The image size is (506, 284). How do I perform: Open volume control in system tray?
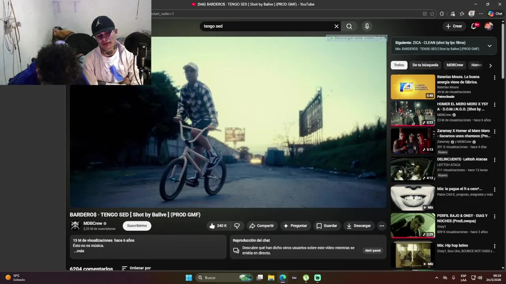pyautogui.click(x=480, y=278)
